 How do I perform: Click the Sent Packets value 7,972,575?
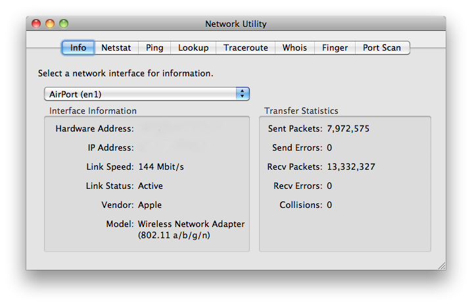coord(348,129)
